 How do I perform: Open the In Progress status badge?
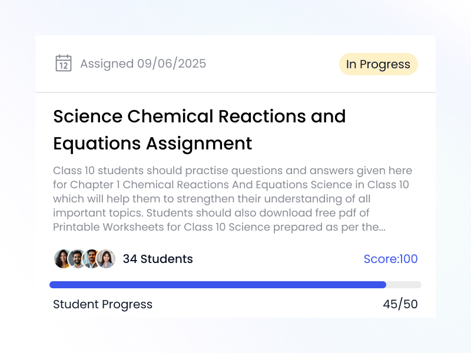point(379,64)
